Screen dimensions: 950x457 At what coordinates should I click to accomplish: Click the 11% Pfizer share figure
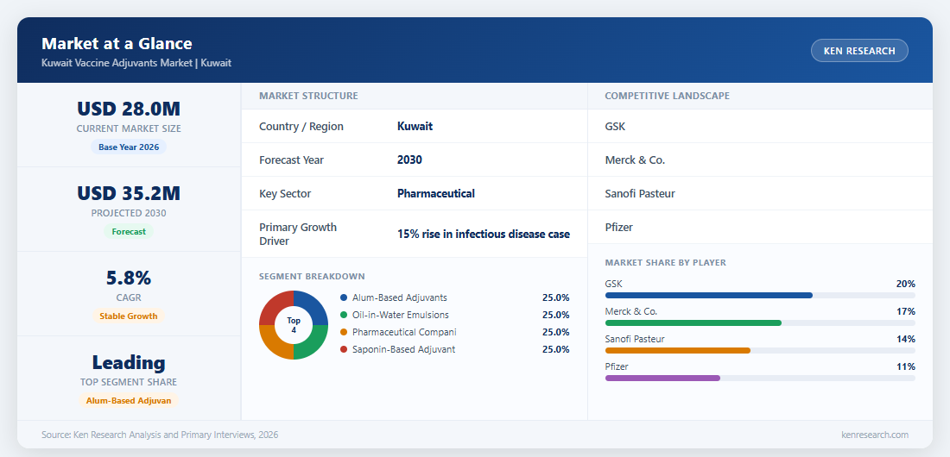coord(906,366)
